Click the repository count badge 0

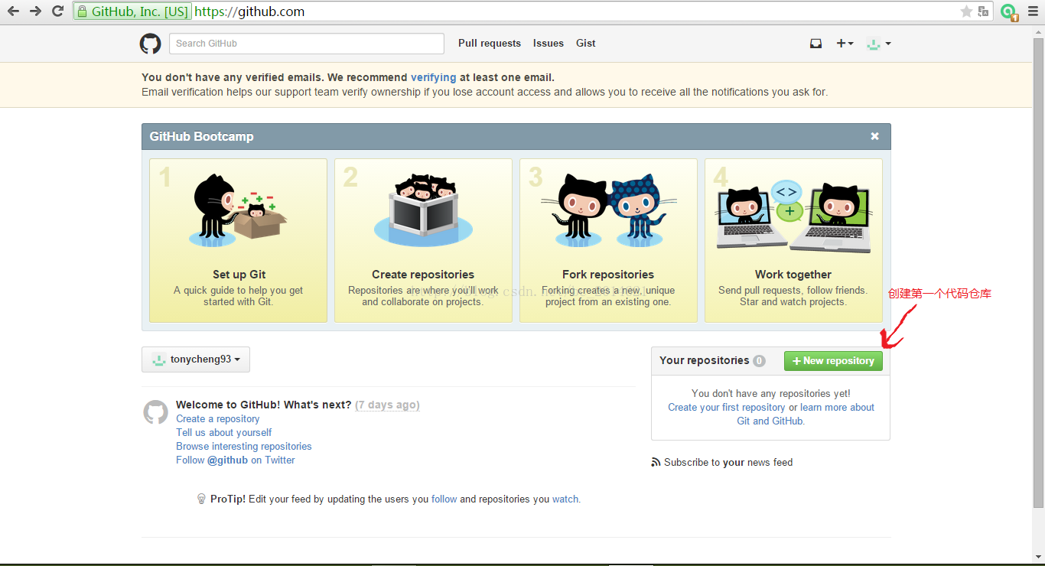tap(759, 361)
